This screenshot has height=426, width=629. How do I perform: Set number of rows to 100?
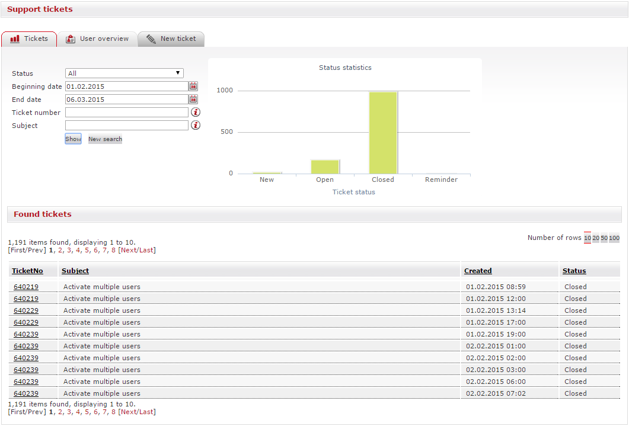click(614, 238)
